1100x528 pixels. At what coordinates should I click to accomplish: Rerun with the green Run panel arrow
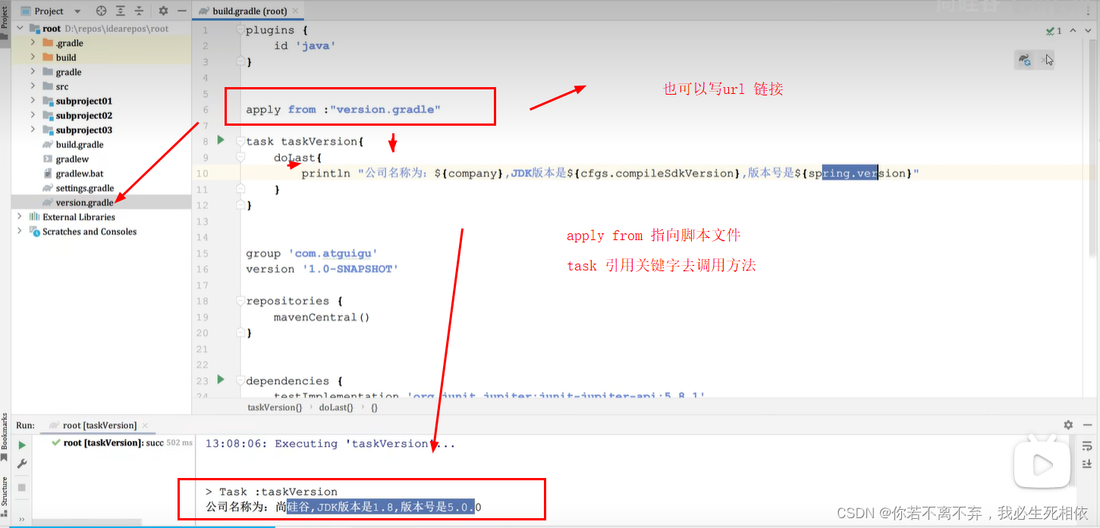[22, 445]
